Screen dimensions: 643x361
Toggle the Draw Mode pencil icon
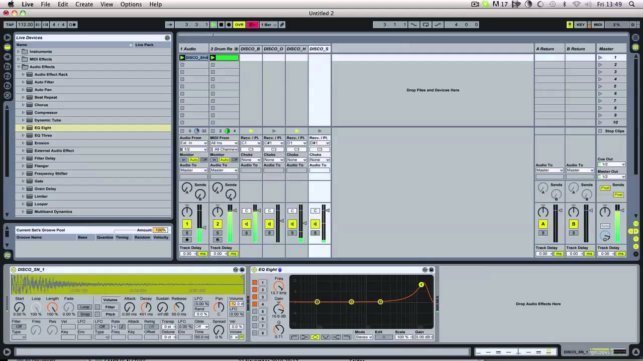point(282,25)
